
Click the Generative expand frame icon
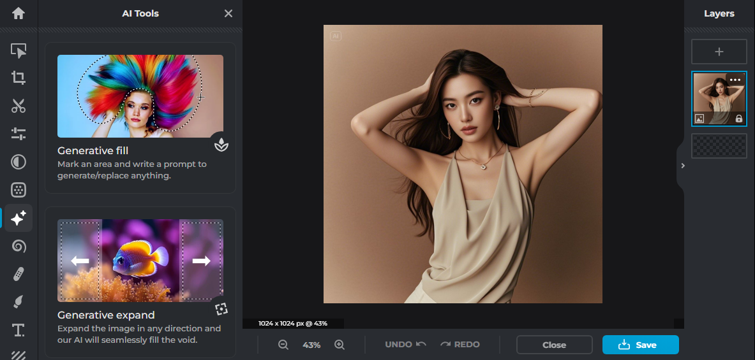[221, 309]
